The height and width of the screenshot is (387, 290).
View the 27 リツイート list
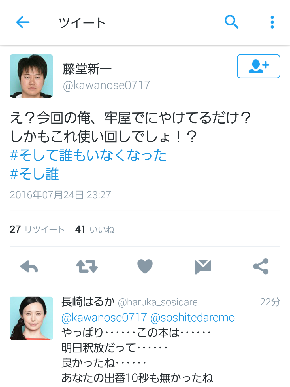[37, 229]
